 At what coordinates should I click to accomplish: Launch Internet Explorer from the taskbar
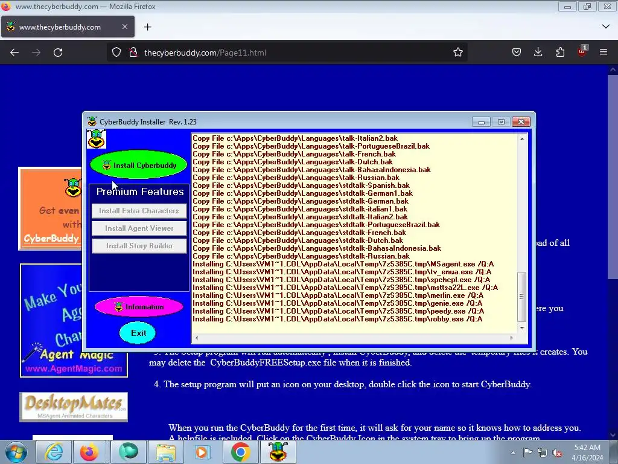point(54,452)
